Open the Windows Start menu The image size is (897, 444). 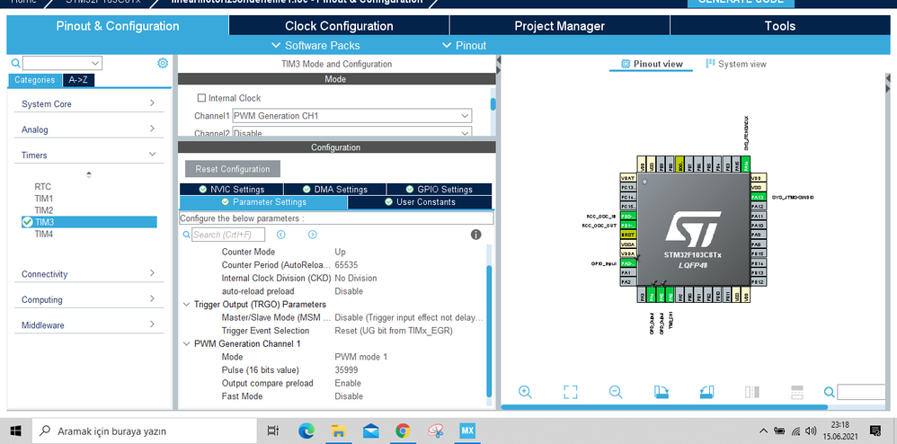tap(15, 431)
